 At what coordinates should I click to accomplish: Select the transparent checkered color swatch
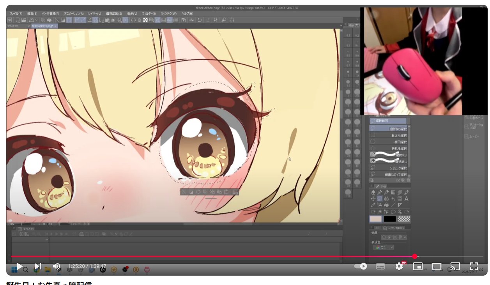coord(404,219)
